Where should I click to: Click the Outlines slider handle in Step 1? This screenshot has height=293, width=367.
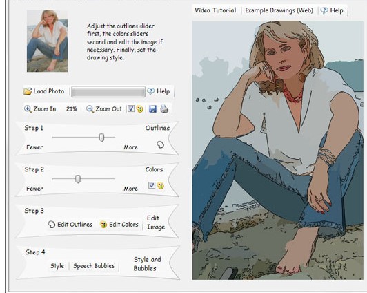[x=101, y=138]
